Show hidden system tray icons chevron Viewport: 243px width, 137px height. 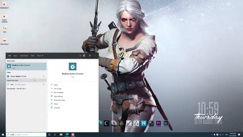click(211, 135)
